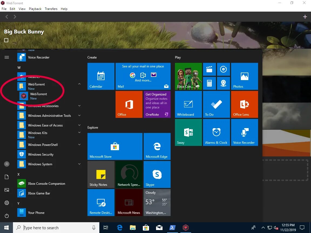Viewport: 311px width, 233px height.
Task: Open the Microsoft Store tile
Action: 115,146
